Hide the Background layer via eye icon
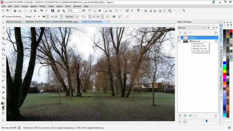 (x=179, y=41)
